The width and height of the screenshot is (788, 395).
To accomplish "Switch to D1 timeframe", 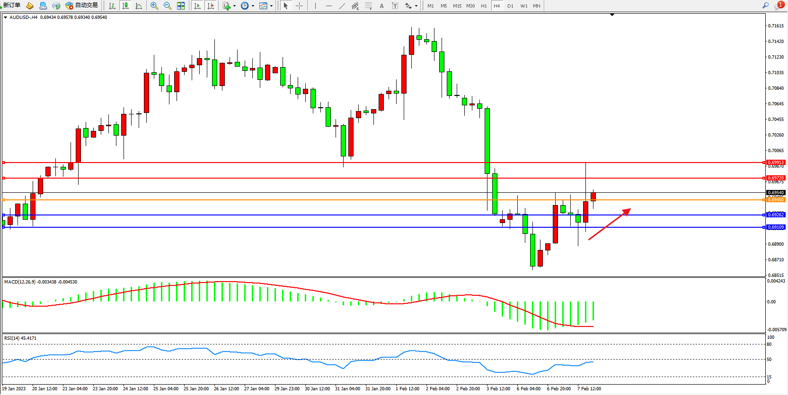I will [x=510, y=6].
